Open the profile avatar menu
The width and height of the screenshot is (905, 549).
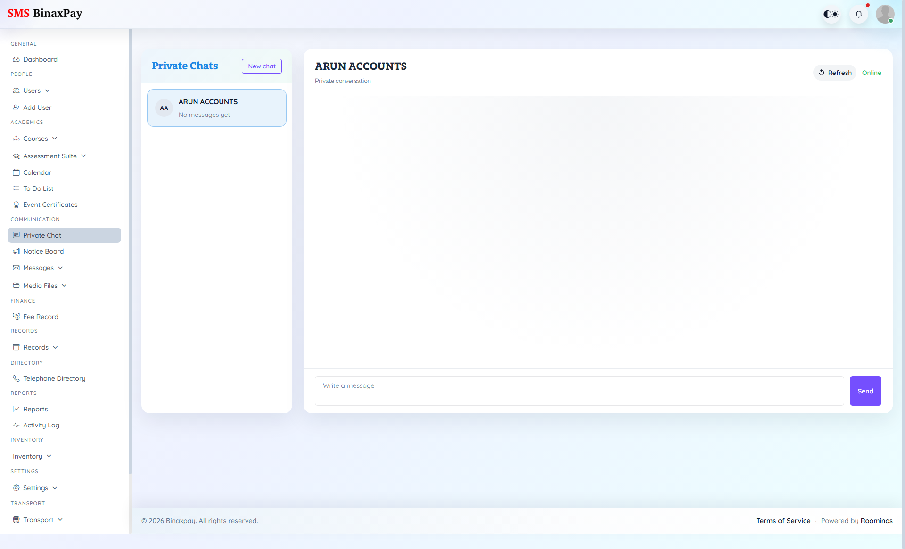[885, 14]
